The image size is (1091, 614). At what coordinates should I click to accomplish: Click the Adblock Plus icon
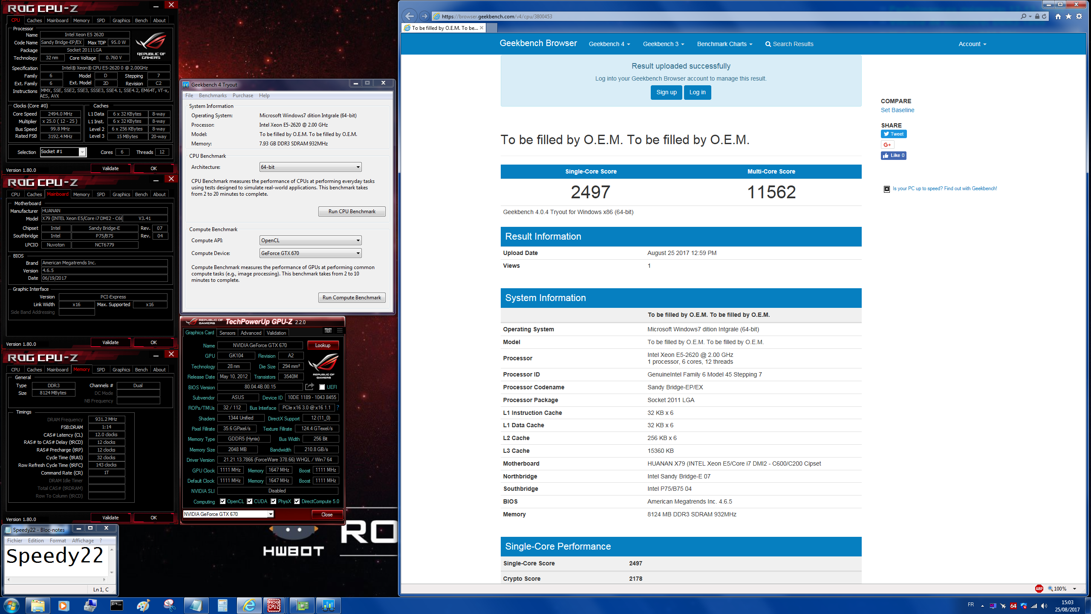pos(1039,588)
